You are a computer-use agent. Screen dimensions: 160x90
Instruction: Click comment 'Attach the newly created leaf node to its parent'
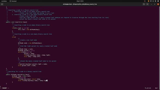tap(38, 61)
